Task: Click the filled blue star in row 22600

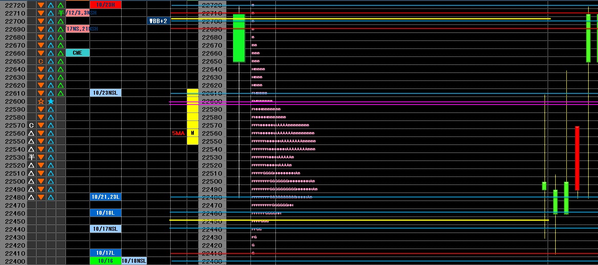Action: point(51,101)
